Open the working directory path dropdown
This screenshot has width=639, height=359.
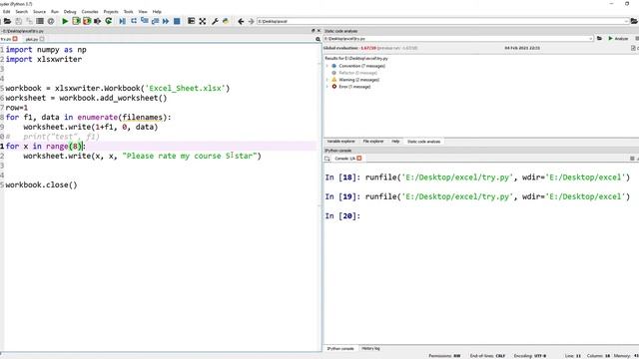[626, 21]
